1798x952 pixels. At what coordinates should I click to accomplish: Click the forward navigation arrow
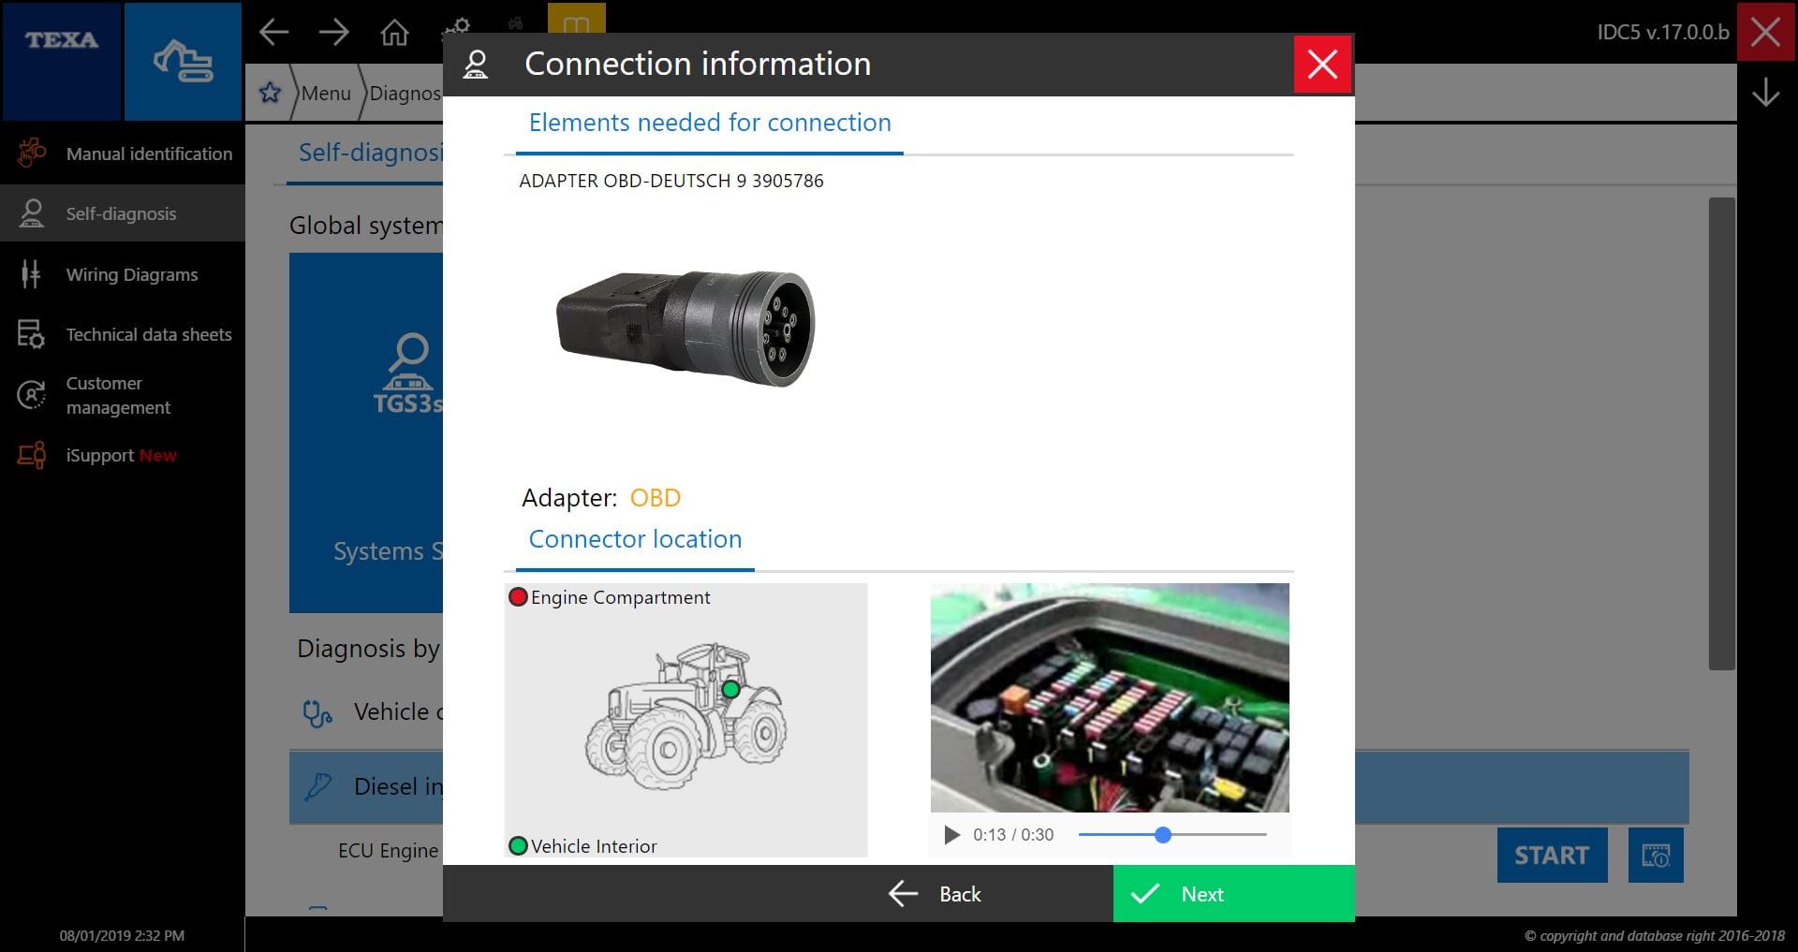point(334,32)
